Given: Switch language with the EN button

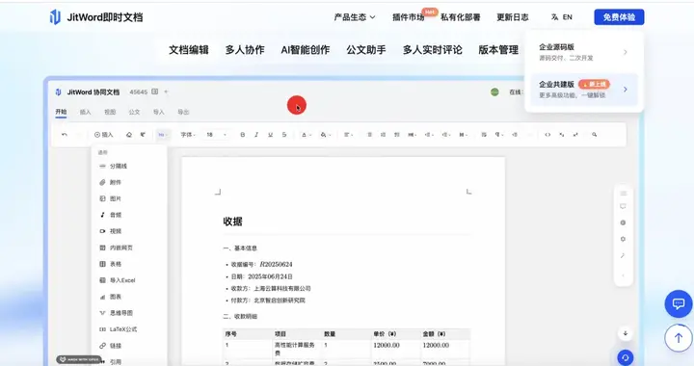Looking at the screenshot, I should pyautogui.click(x=562, y=17).
